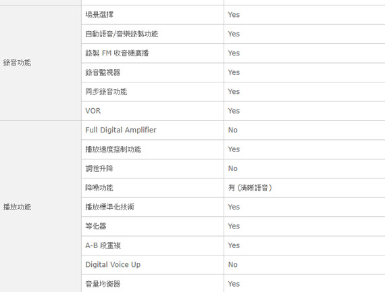385x292 pixels.
Task: Click the Digital Voice Up label
Action: pyautogui.click(x=113, y=265)
